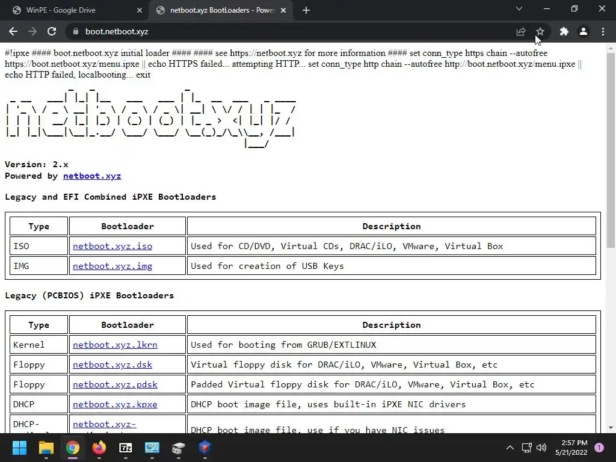Open the monitor app icon in taskbar

click(x=152, y=448)
